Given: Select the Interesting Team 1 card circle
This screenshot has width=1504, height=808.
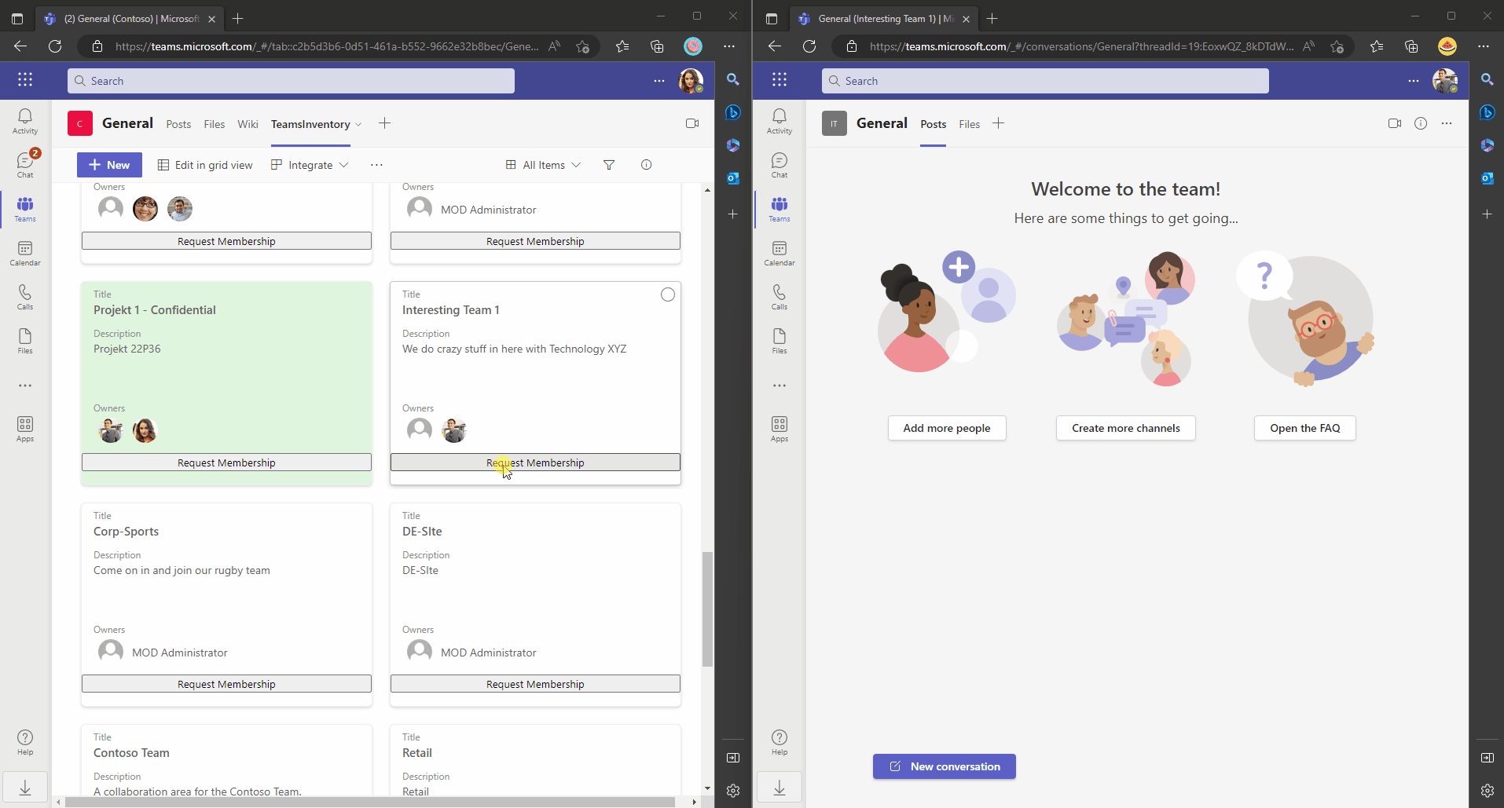Looking at the screenshot, I should (x=668, y=294).
